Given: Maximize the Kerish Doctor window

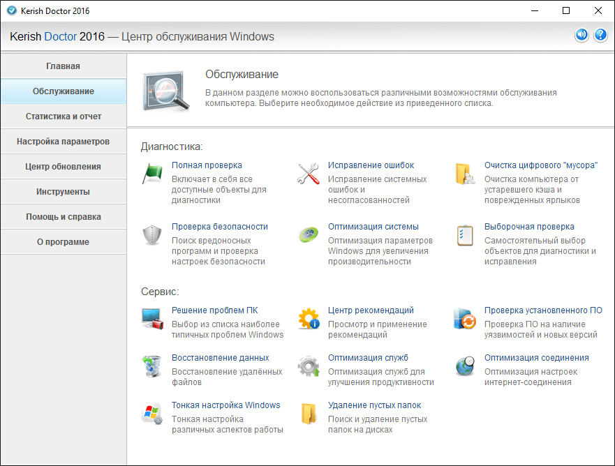Looking at the screenshot, I should tap(566, 10).
